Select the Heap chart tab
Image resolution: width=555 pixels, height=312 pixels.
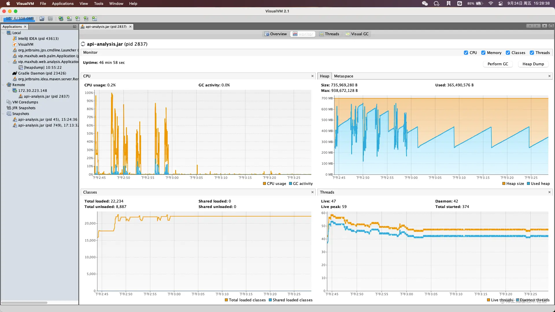pyautogui.click(x=325, y=76)
